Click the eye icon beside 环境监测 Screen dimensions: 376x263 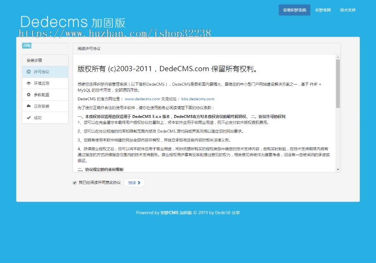[28, 83]
